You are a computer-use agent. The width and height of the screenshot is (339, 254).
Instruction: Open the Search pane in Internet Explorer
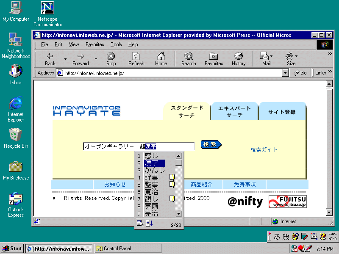click(x=189, y=59)
